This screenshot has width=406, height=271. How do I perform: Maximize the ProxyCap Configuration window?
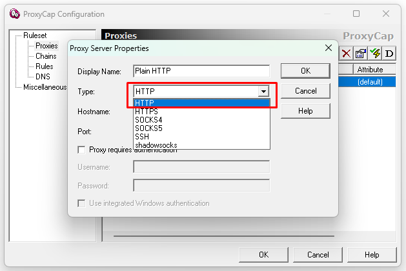[356, 14]
